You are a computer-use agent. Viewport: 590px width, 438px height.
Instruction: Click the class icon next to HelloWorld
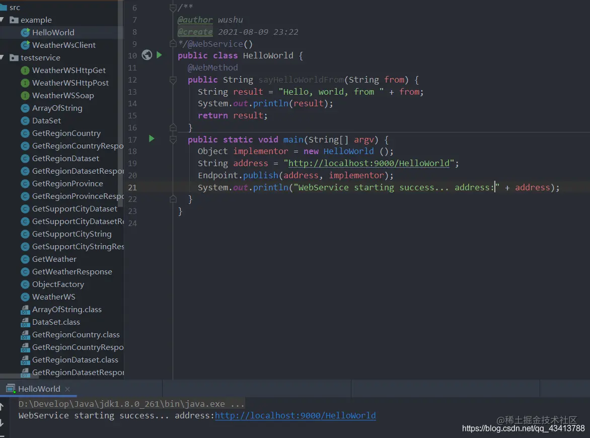coord(25,32)
